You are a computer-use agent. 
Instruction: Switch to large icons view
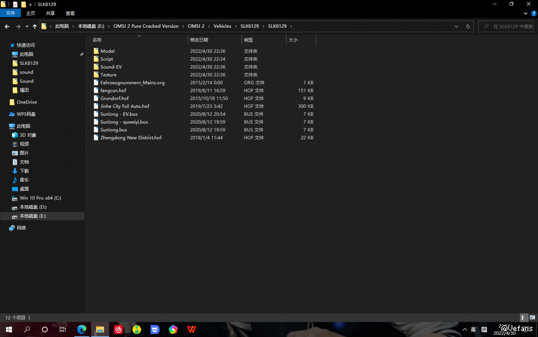(x=532, y=318)
